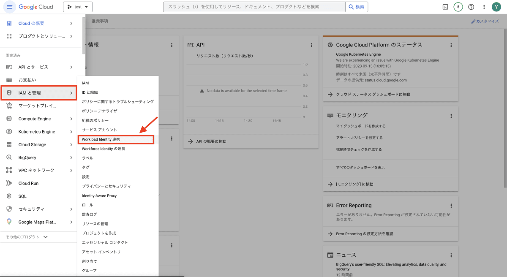
Task: Expand Kubernetes Engine submenu chevron
Action: point(71,132)
